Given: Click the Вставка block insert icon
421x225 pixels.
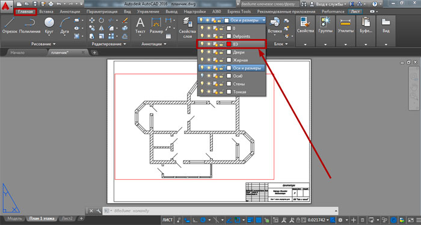Looking at the screenshot, I should (275, 25).
